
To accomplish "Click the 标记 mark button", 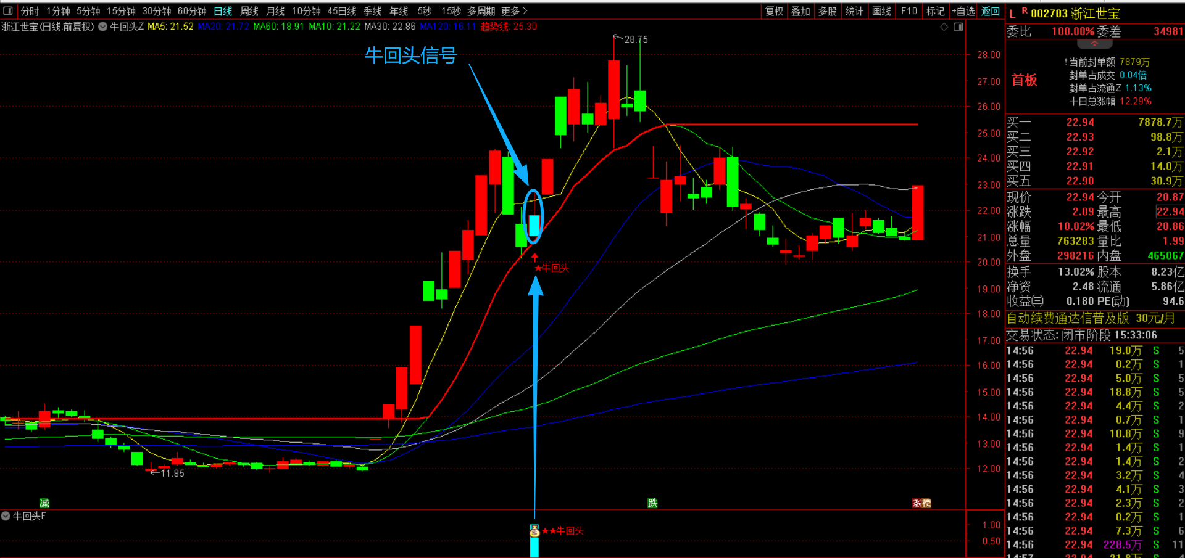I will (936, 11).
